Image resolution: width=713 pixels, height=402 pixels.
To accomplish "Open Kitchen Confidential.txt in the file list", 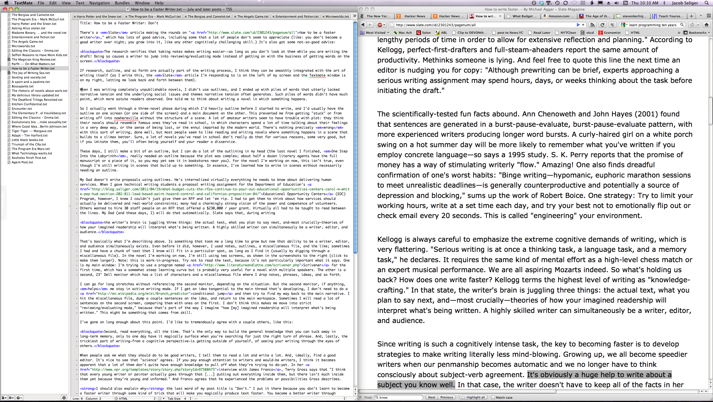I will [29, 104].
